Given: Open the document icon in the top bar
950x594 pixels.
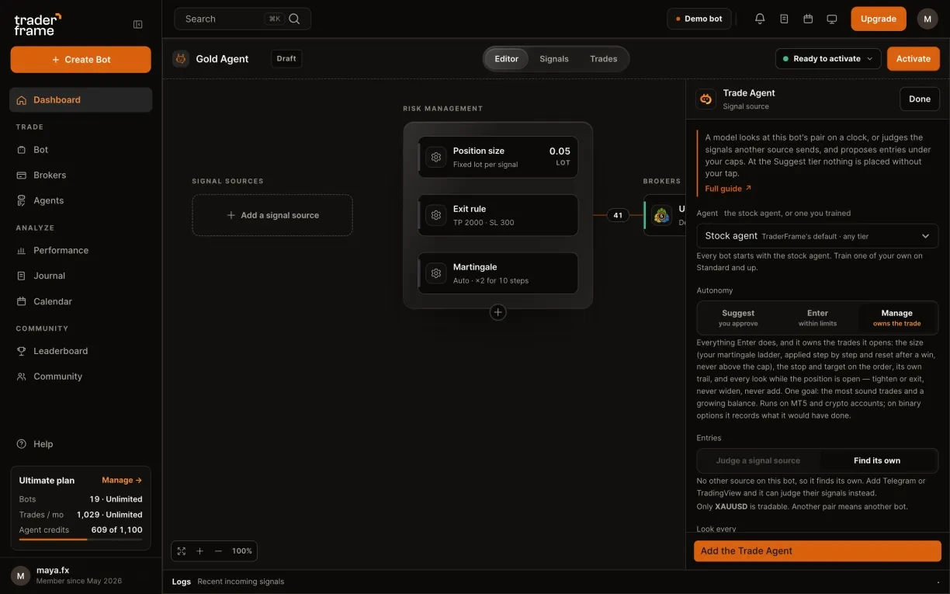Looking at the screenshot, I should 784,19.
